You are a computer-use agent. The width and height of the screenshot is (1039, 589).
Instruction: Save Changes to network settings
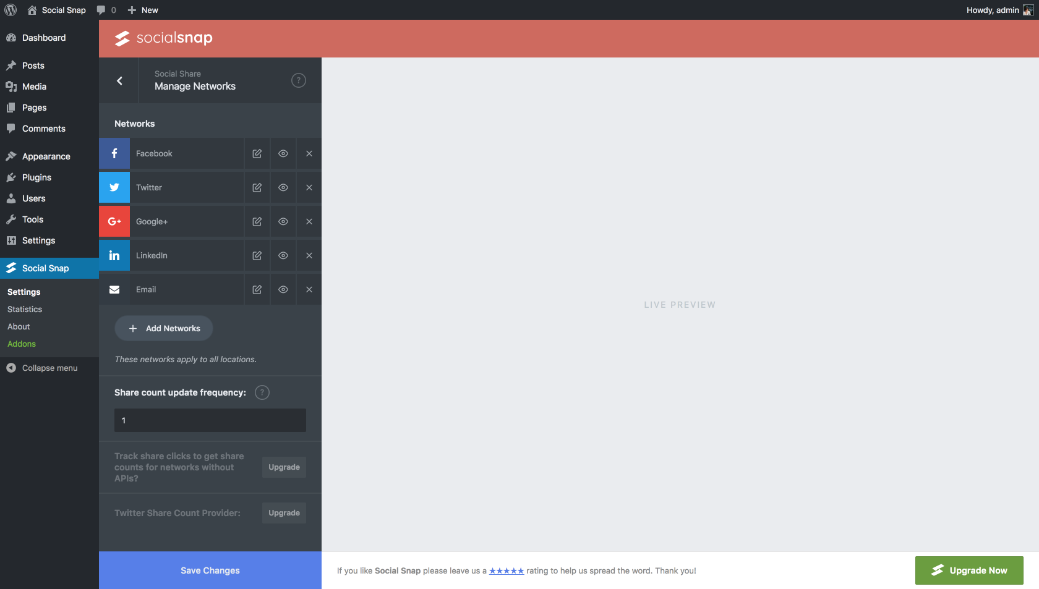(210, 570)
